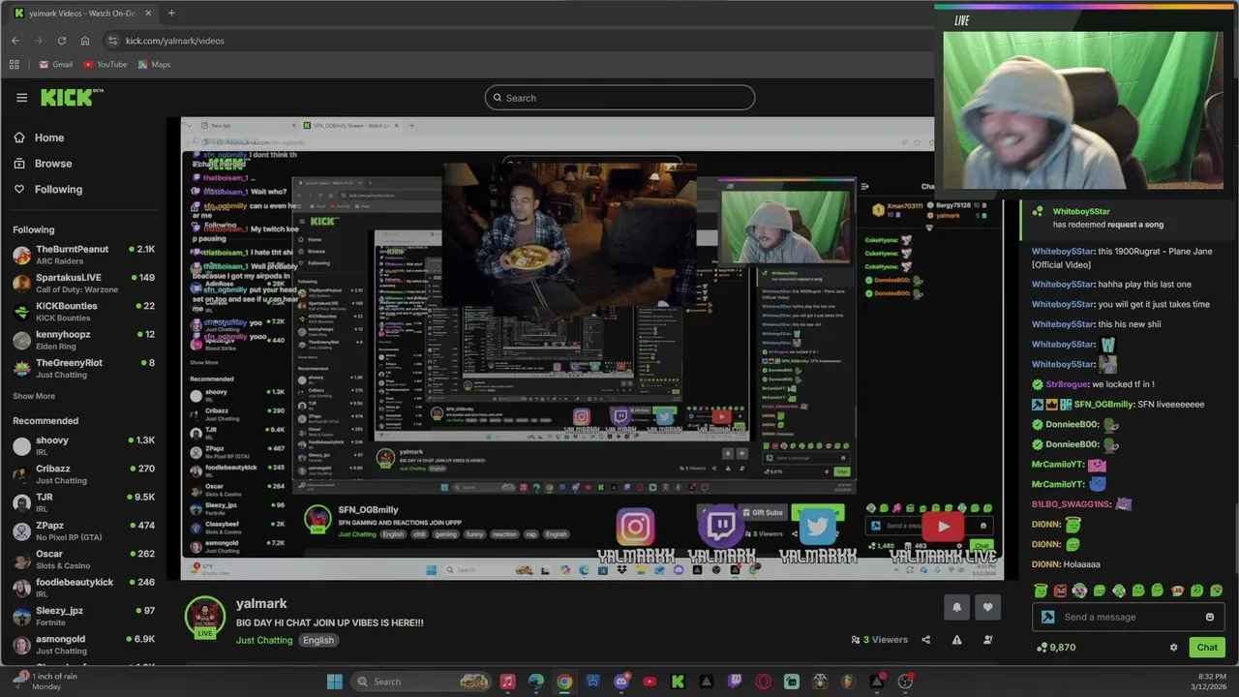Open Cribazz recommended channel

tap(83, 474)
